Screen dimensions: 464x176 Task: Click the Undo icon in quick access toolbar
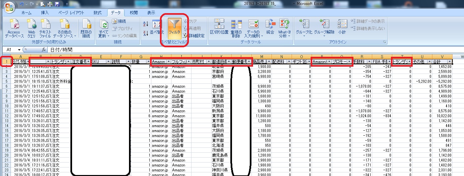click(x=22, y=4)
